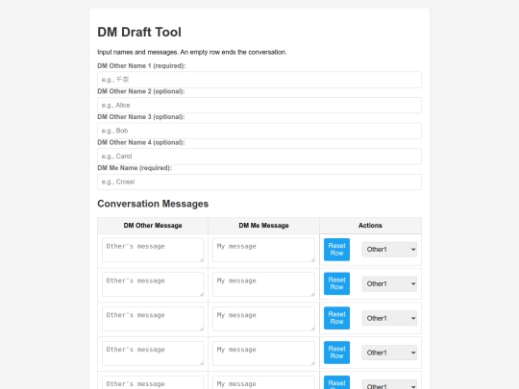Click My message box in fourth row
The image size is (519, 389).
tap(263, 353)
